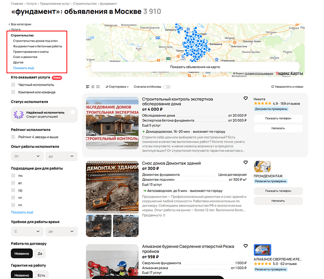This screenshot has height=279, width=324.
Task: Click Показать объявления на карте button
Action: (195, 67)
